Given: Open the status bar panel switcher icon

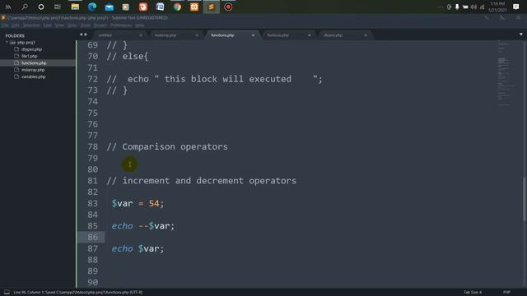Looking at the screenshot, I should point(7,293).
